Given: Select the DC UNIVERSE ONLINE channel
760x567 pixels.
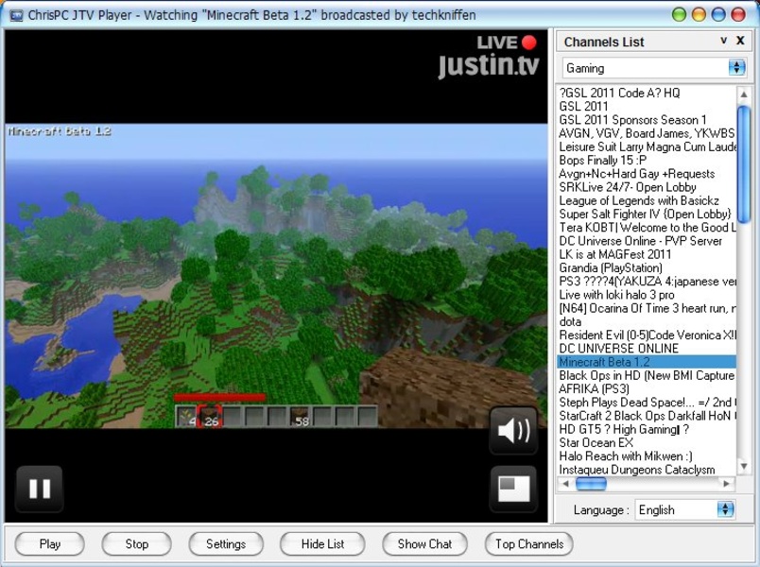Looking at the screenshot, I should click(x=618, y=349).
